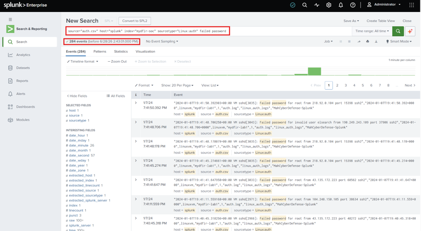
Task: Open notifications bell icon
Action: point(341,5)
